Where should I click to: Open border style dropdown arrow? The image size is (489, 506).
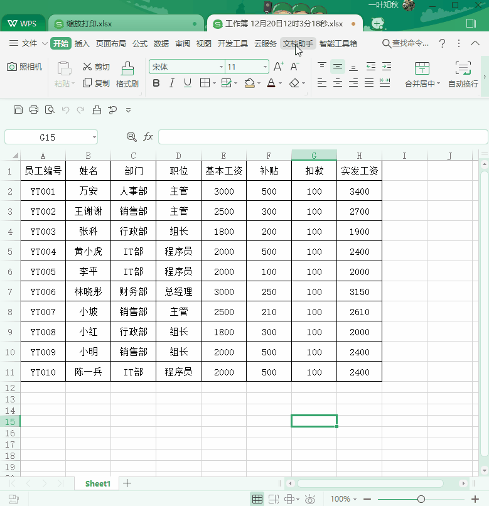214,83
